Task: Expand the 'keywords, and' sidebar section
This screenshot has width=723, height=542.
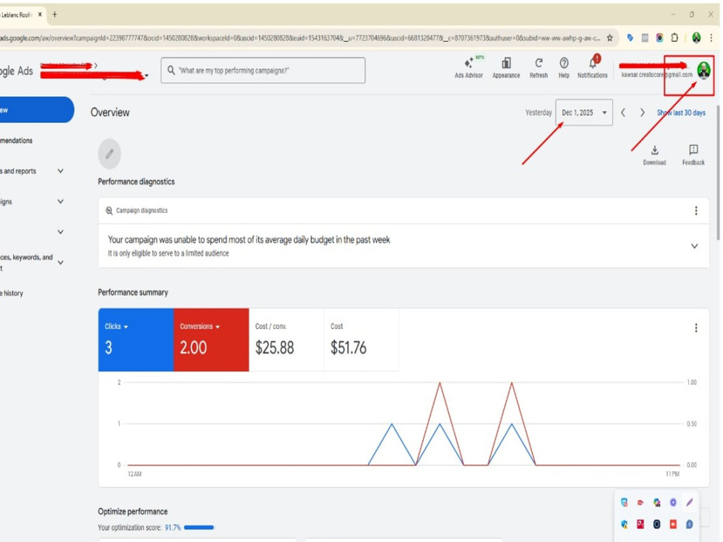Action: point(61,262)
